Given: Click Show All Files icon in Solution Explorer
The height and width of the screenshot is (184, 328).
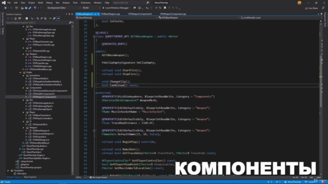Looking at the screenshot, I should click(45, 18).
